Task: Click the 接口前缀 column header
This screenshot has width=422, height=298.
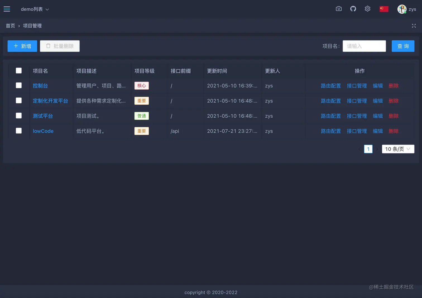Action: click(181, 71)
